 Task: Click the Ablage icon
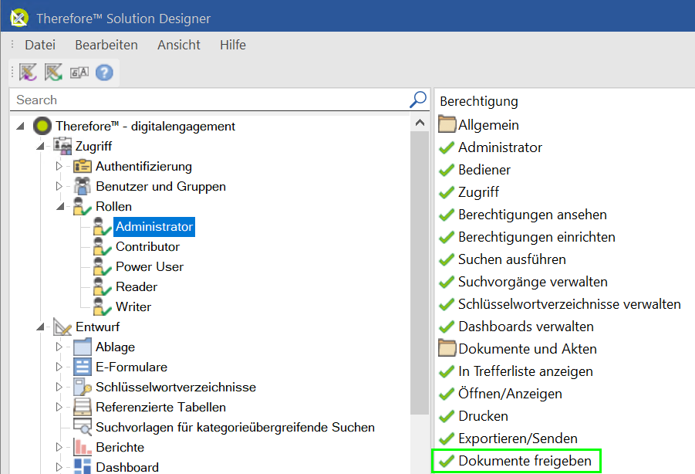83,347
